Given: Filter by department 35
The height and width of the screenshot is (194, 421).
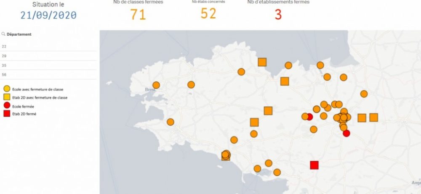Looking at the screenshot, I should [4, 65].
